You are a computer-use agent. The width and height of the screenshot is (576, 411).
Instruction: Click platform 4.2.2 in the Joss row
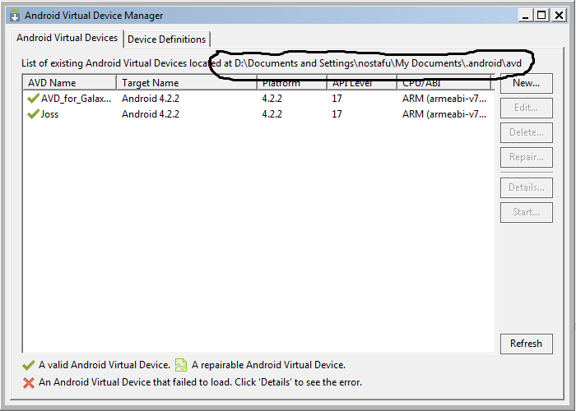tap(272, 114)
